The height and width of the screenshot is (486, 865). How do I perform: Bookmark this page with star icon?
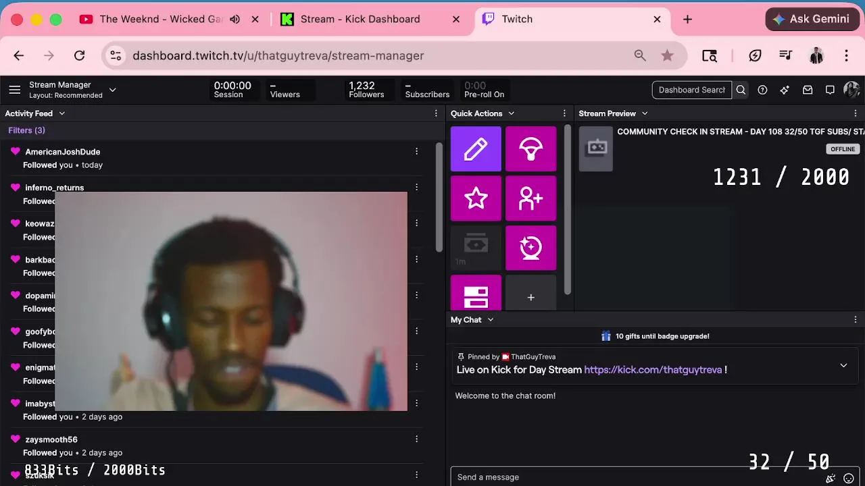667,55
